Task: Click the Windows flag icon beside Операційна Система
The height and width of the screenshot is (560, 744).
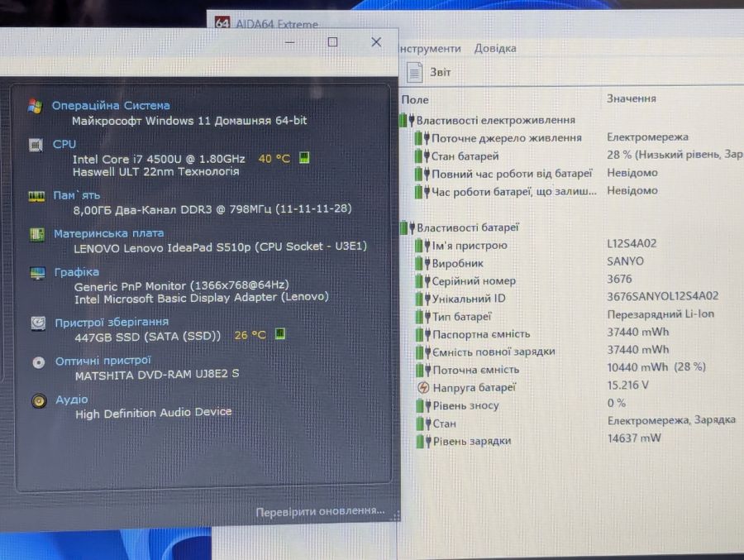Action: pos(35,106)
